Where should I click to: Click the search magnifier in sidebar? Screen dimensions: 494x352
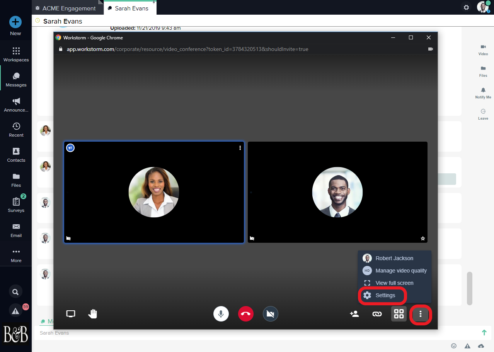coord(15,292)
